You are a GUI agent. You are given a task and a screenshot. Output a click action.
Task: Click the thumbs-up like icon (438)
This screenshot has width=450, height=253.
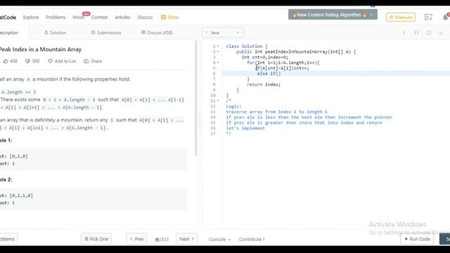(6, 61)
